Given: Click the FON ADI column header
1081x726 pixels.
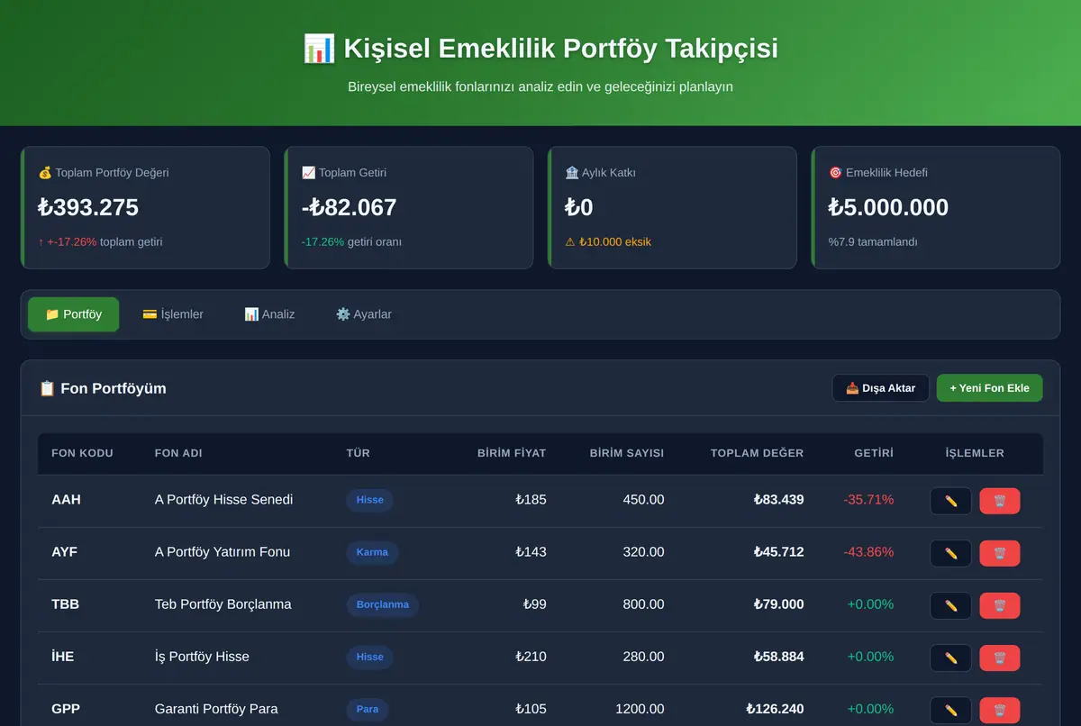Looking at the screenshot, I should click(178, 453).
